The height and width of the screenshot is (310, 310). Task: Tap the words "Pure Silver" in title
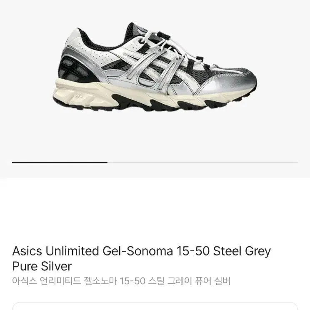[x=42, y=266]
